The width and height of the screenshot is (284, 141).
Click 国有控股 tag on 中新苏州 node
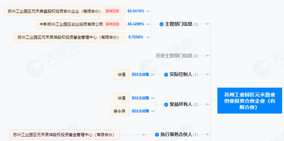(x=112, y=24)
